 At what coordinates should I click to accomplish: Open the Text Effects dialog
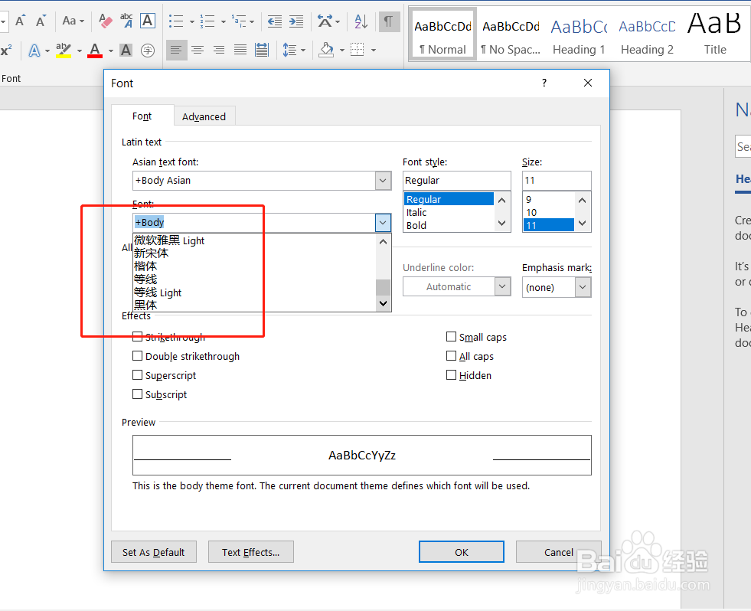(250, 551)
